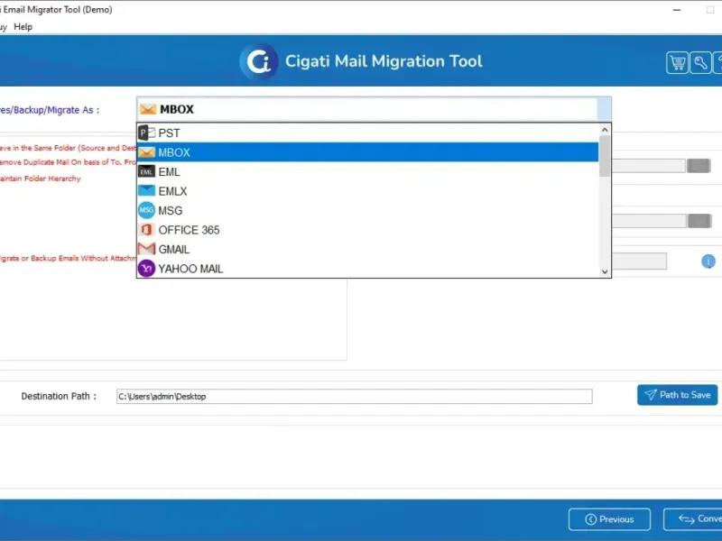Click the format list scroll down arrow

pyautogui.click(x=605, y=271)
